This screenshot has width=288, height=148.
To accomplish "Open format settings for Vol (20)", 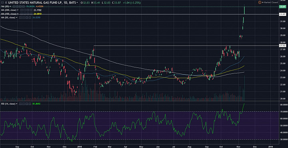I will 17,6.
